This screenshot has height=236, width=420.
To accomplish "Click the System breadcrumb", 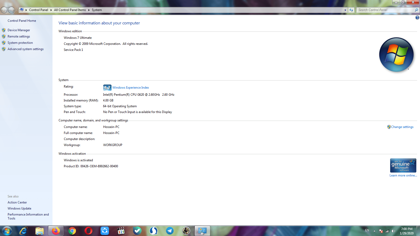I will 97,10.
